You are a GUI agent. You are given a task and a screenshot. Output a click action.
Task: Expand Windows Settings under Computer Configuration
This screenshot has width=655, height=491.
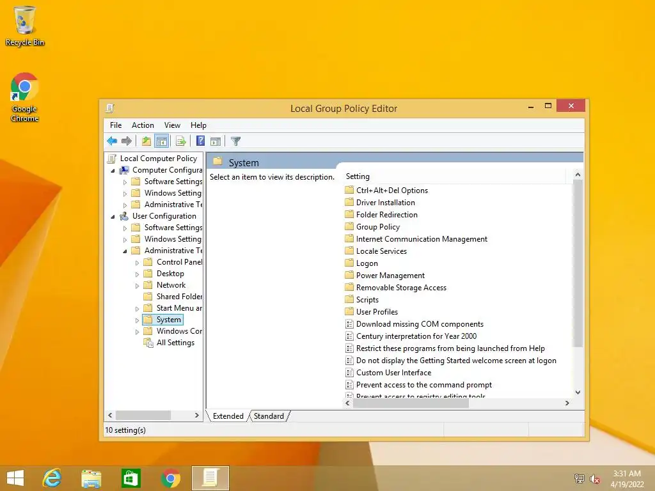point(125,194)
